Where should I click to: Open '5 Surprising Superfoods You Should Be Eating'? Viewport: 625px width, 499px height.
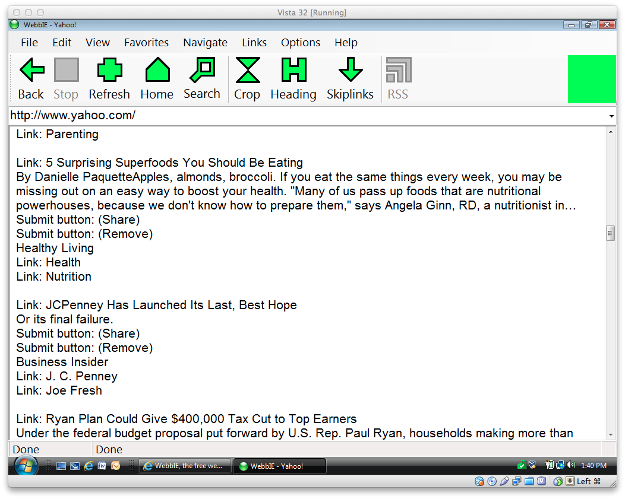click(174, 163)
